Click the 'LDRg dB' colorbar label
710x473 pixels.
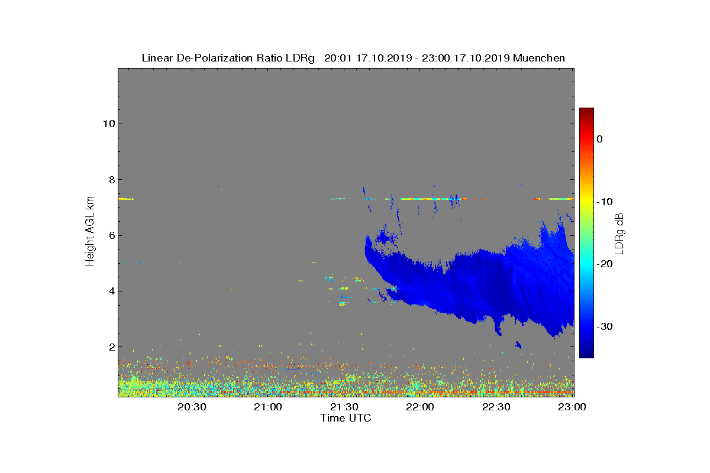coord(619,233)
